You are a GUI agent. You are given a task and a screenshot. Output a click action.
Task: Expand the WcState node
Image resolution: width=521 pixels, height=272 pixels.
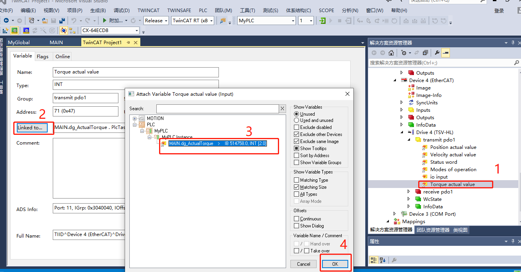[x=408, y=199]
